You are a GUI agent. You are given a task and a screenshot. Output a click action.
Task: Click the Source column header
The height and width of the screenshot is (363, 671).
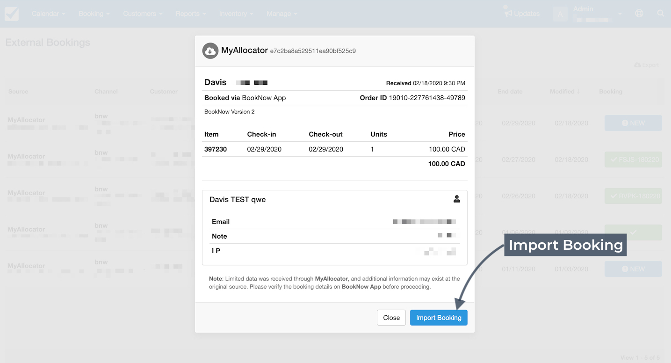(x=18, y=91)
